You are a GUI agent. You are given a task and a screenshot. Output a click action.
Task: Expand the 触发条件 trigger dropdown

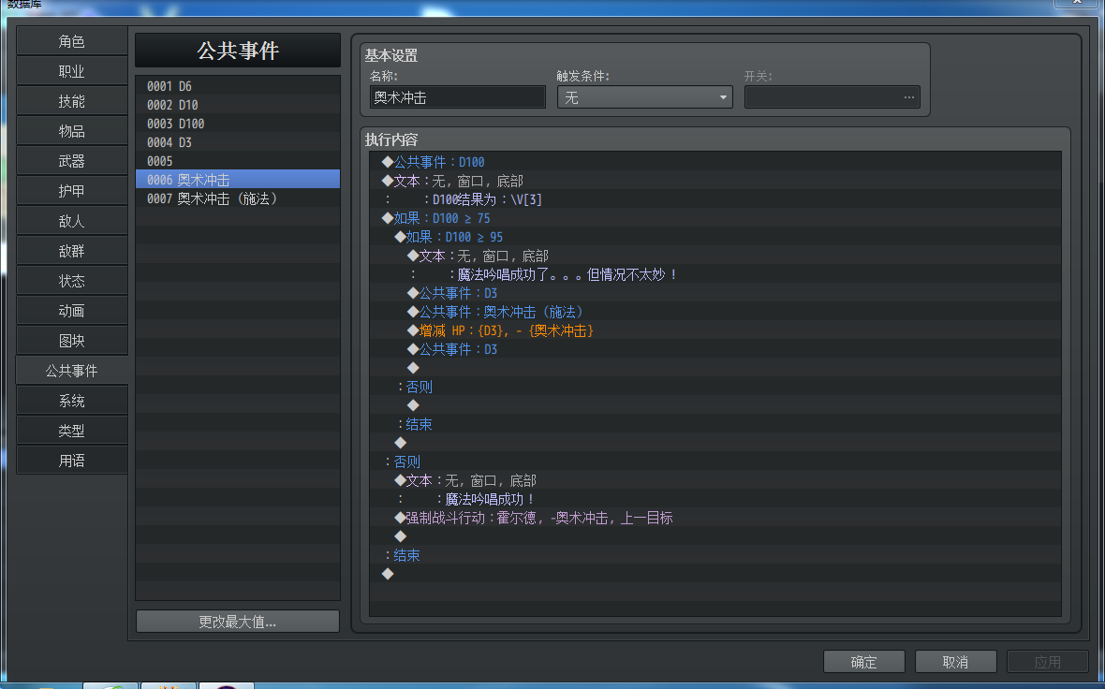point(645,97)
